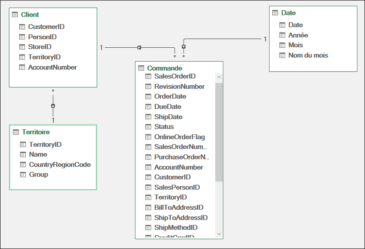Screen dimensions: 365x249
Task: Click TerritoryID field in Territoire table
Action: (x=45, y=145)
